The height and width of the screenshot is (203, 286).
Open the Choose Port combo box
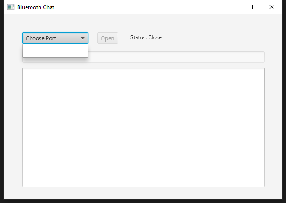tap(55, 38)
